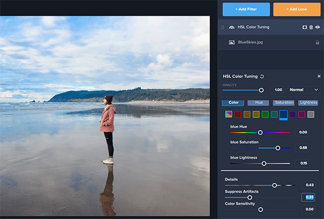Switch to the Hue tab
The image size is (324, 219).
258,103
